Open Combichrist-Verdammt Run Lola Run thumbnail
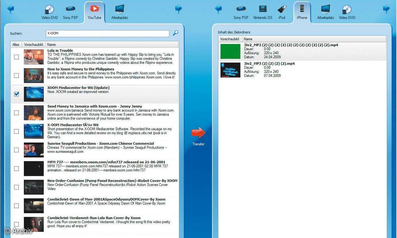The height and width of the screenshot is (238, 397). coord(34,224)
